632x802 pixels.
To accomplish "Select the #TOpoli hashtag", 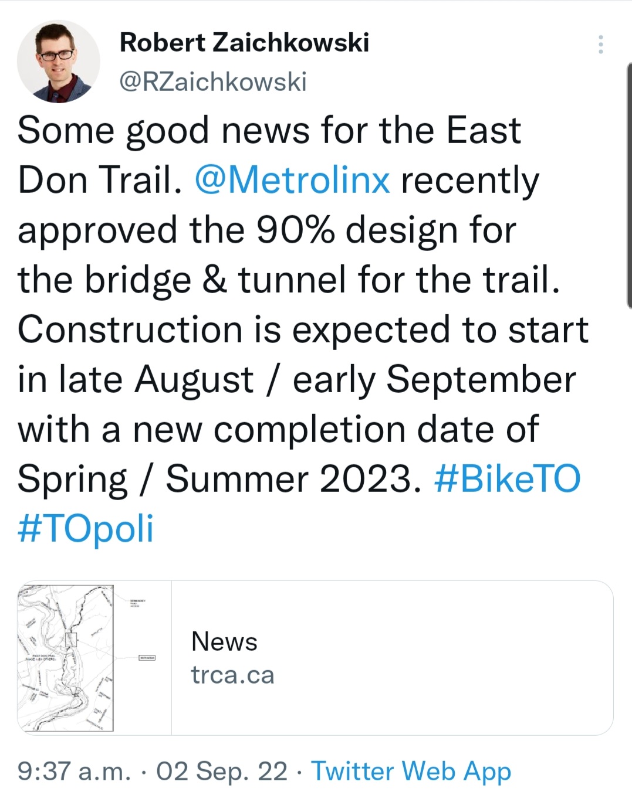I will point(86,528).
